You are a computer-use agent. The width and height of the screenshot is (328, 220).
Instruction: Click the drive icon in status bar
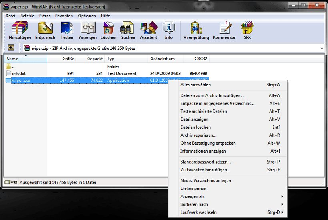coord(7,182)
